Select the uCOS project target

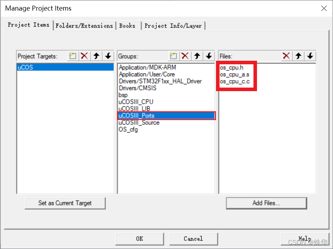[x=65, y=67]
